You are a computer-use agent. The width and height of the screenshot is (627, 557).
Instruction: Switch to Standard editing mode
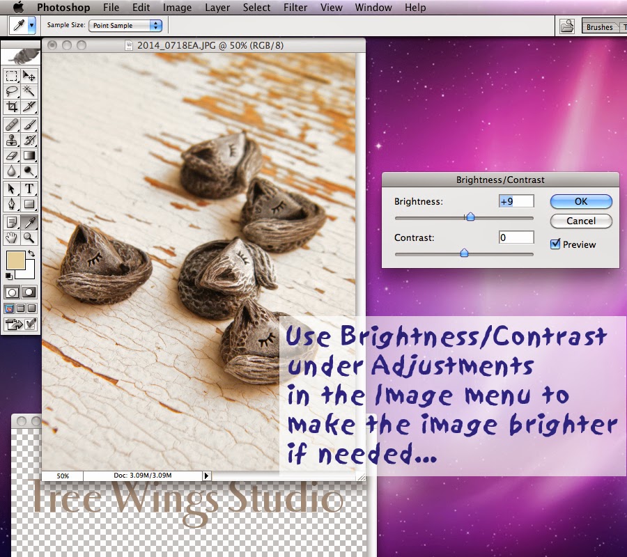(12, 292)
